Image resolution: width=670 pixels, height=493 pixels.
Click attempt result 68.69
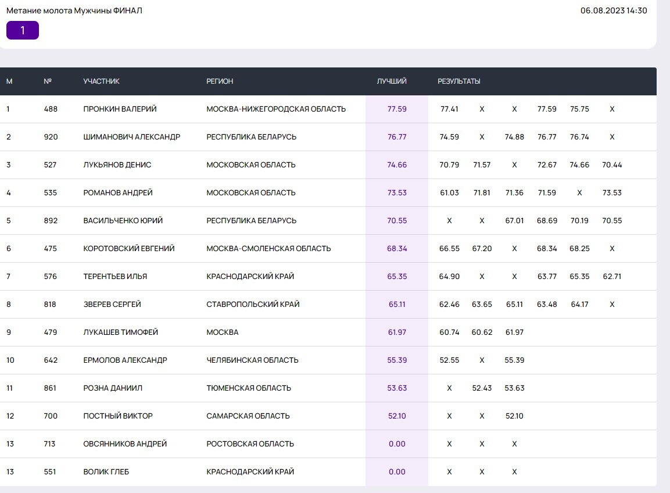pos(547,221)
